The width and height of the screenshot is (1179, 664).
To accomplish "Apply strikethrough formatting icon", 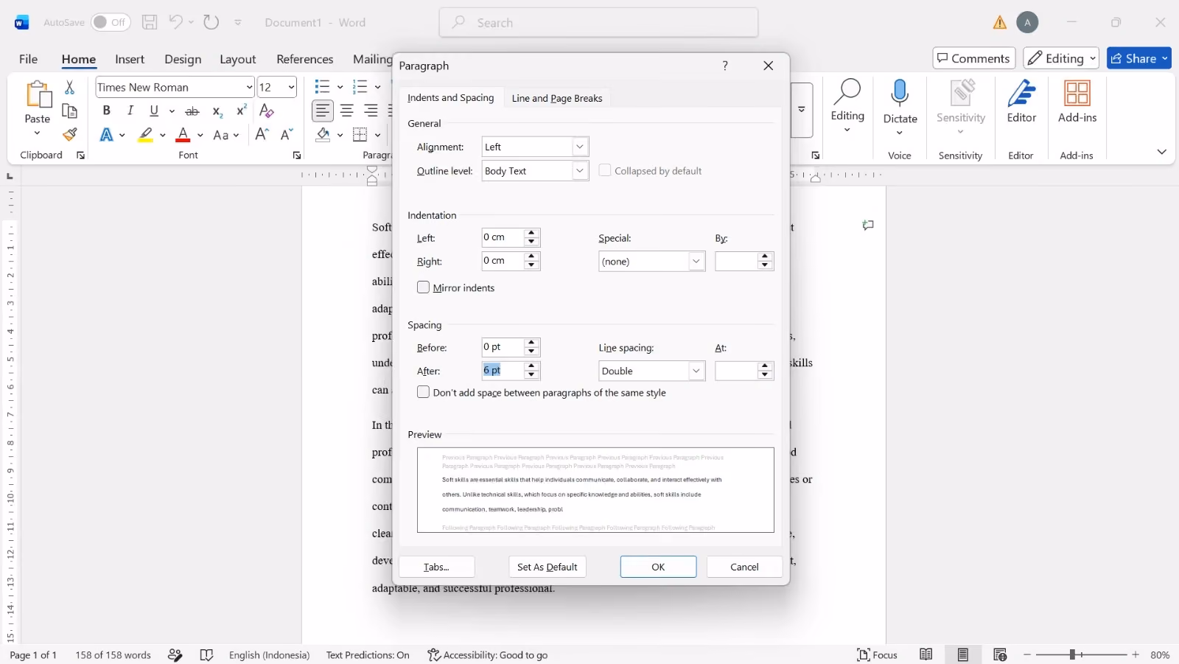I will (x=192, y=111).
